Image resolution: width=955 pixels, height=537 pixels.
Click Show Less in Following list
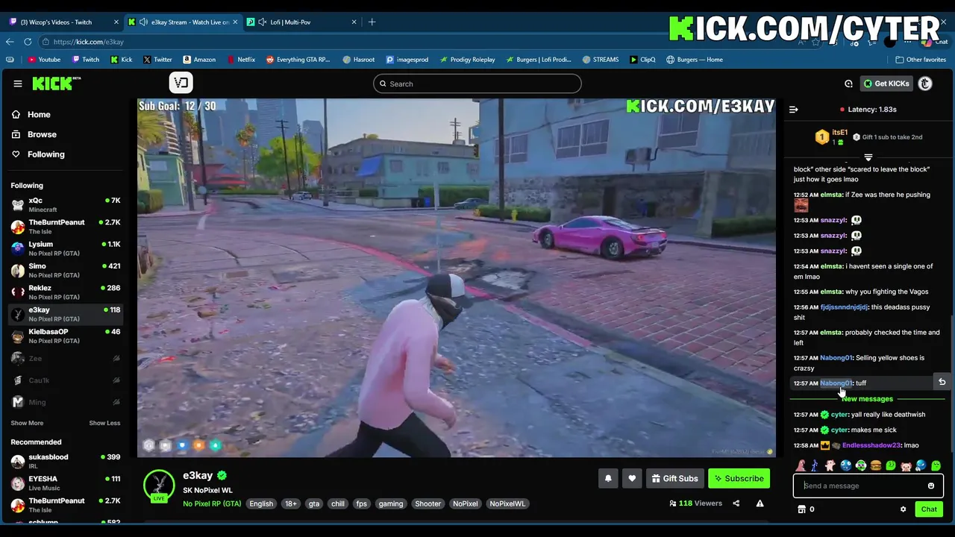coord(104,423)
